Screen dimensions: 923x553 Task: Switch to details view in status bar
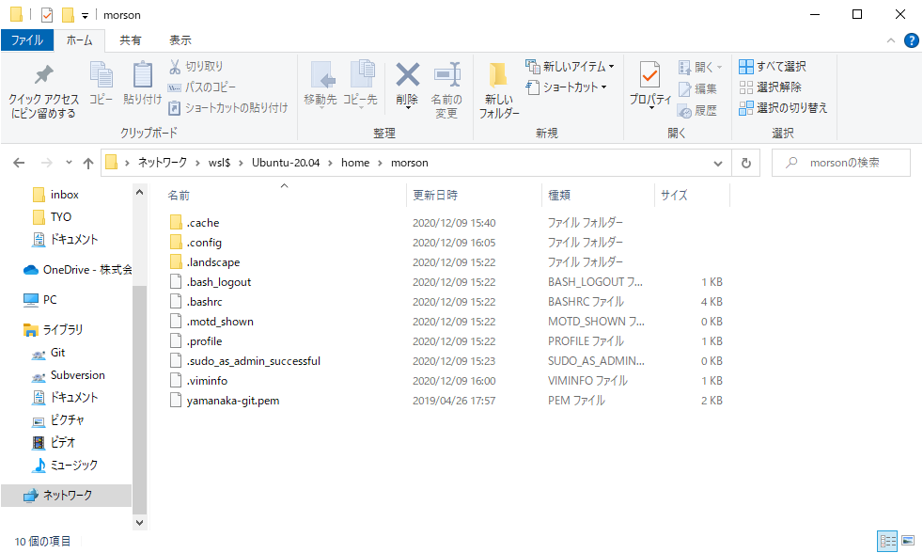coord(887,541)
